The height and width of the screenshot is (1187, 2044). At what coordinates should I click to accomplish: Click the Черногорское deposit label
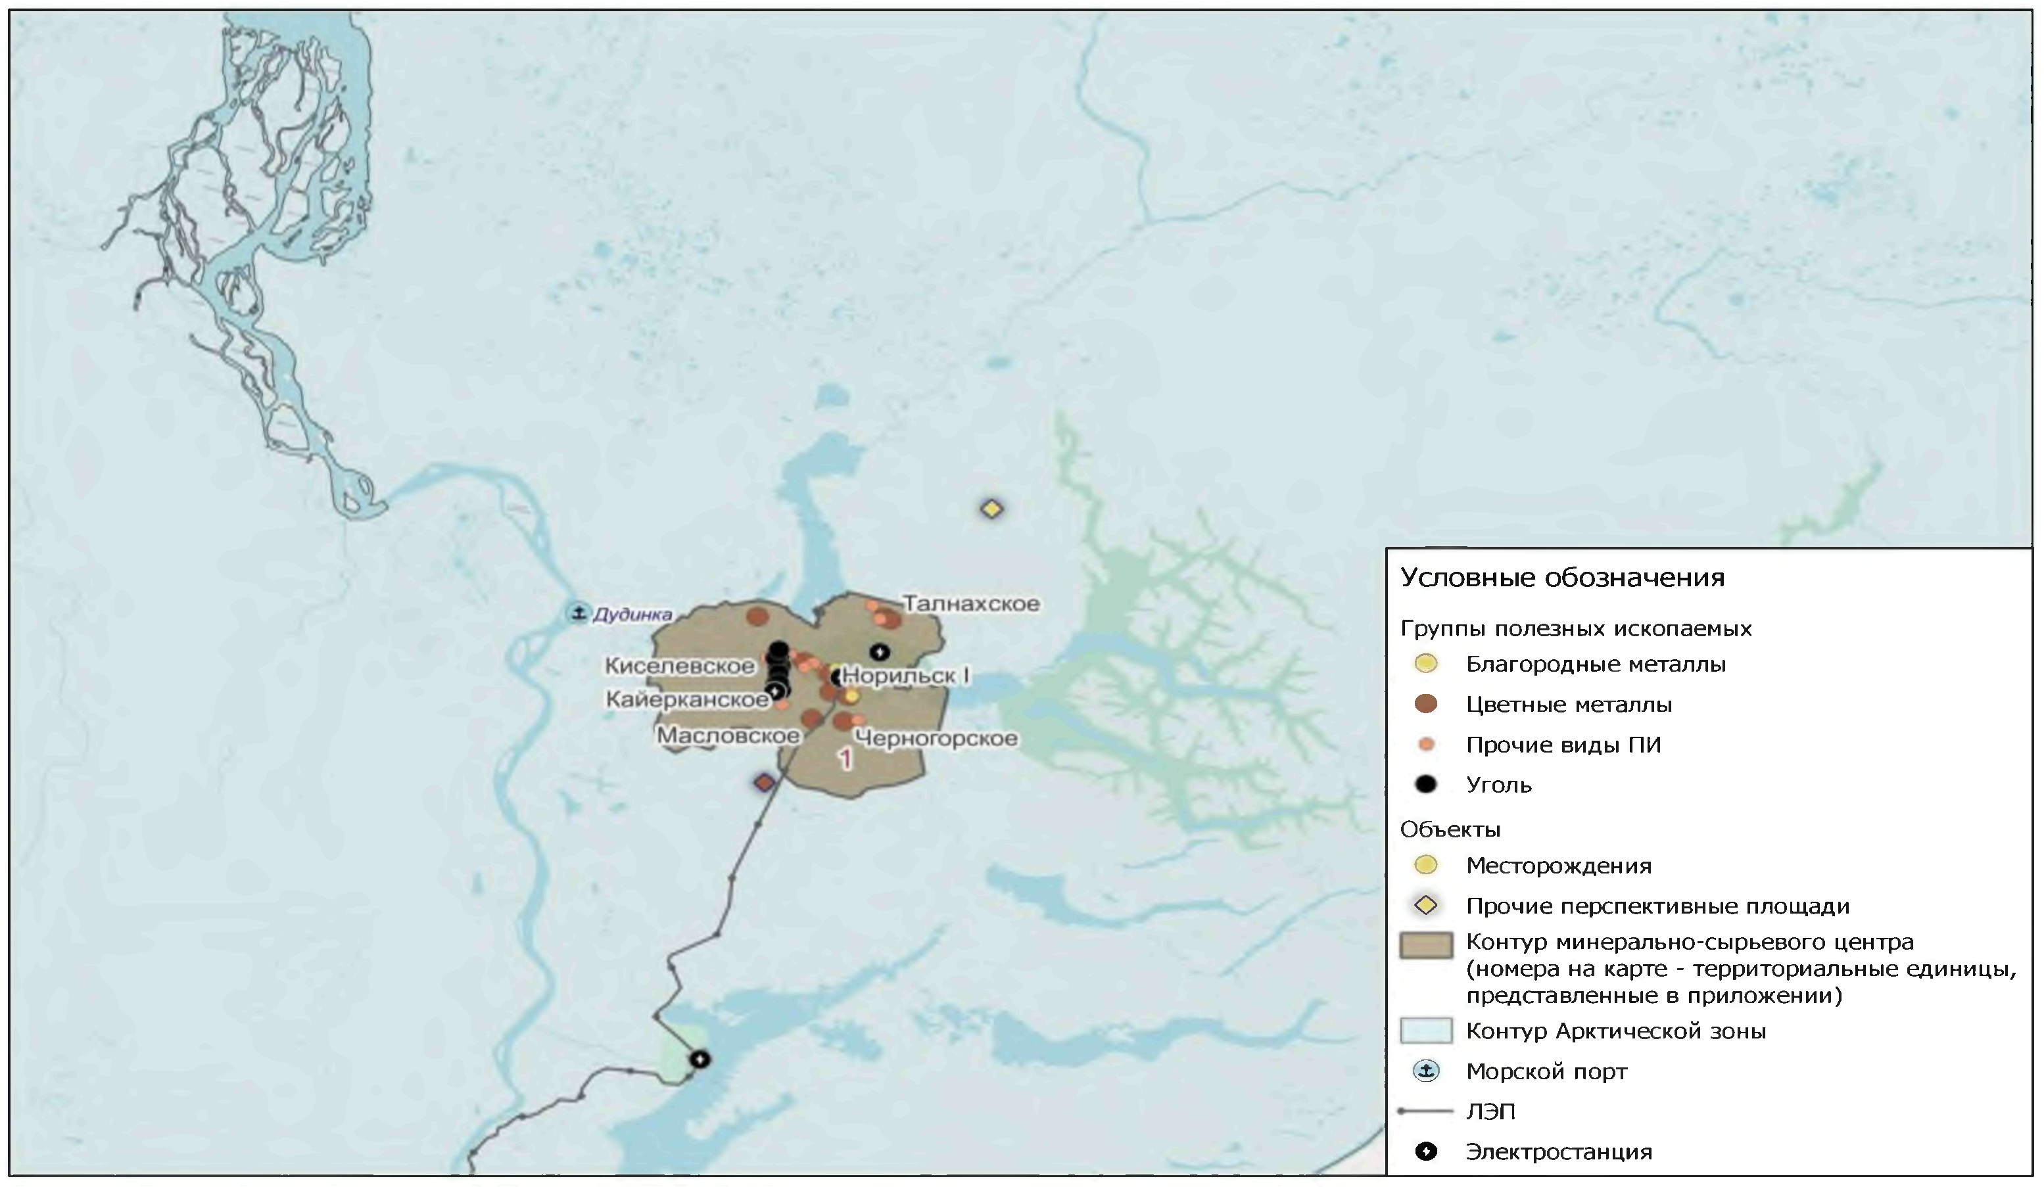click(x=936, y=739)
